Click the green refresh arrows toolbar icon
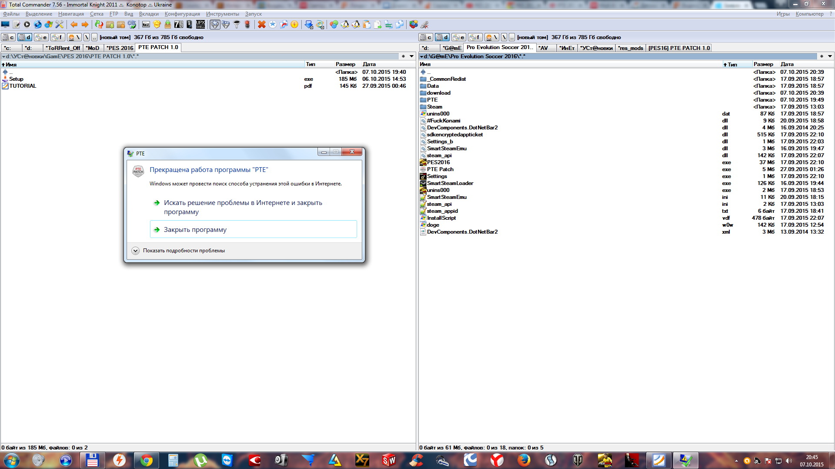Image resolution: width=835 pixels, height=469 pixels. (x=99, y=25)
